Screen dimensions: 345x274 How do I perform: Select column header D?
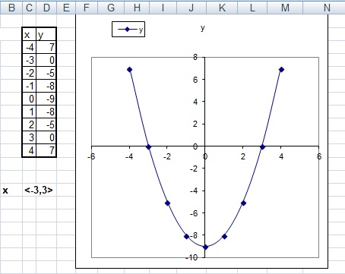coord(46,8)
